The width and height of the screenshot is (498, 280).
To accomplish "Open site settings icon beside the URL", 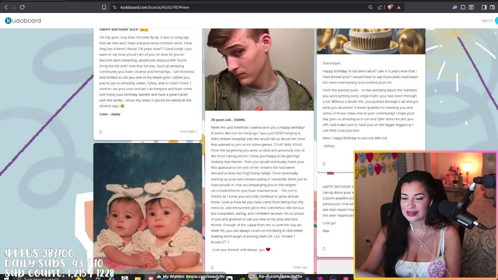I will coord(114,7).
